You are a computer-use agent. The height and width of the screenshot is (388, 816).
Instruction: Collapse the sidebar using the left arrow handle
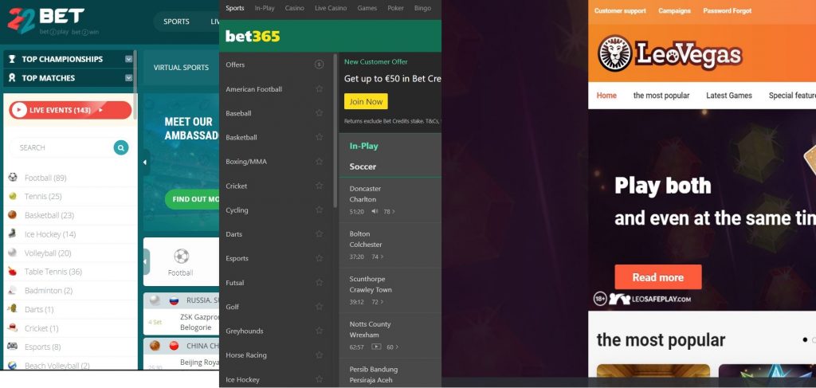tap(145, 163)
